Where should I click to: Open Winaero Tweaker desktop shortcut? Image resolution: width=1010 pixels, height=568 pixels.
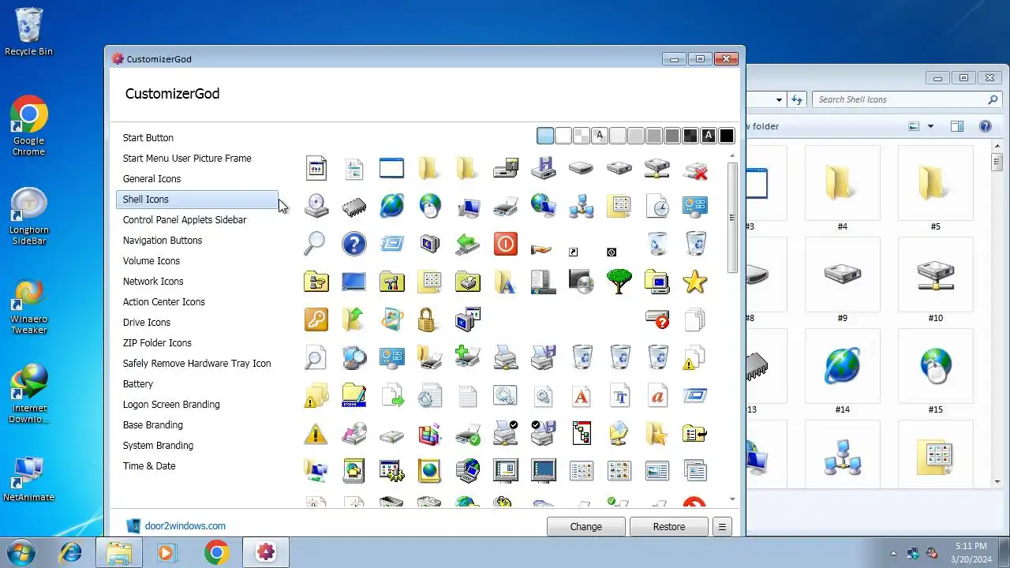29,307
